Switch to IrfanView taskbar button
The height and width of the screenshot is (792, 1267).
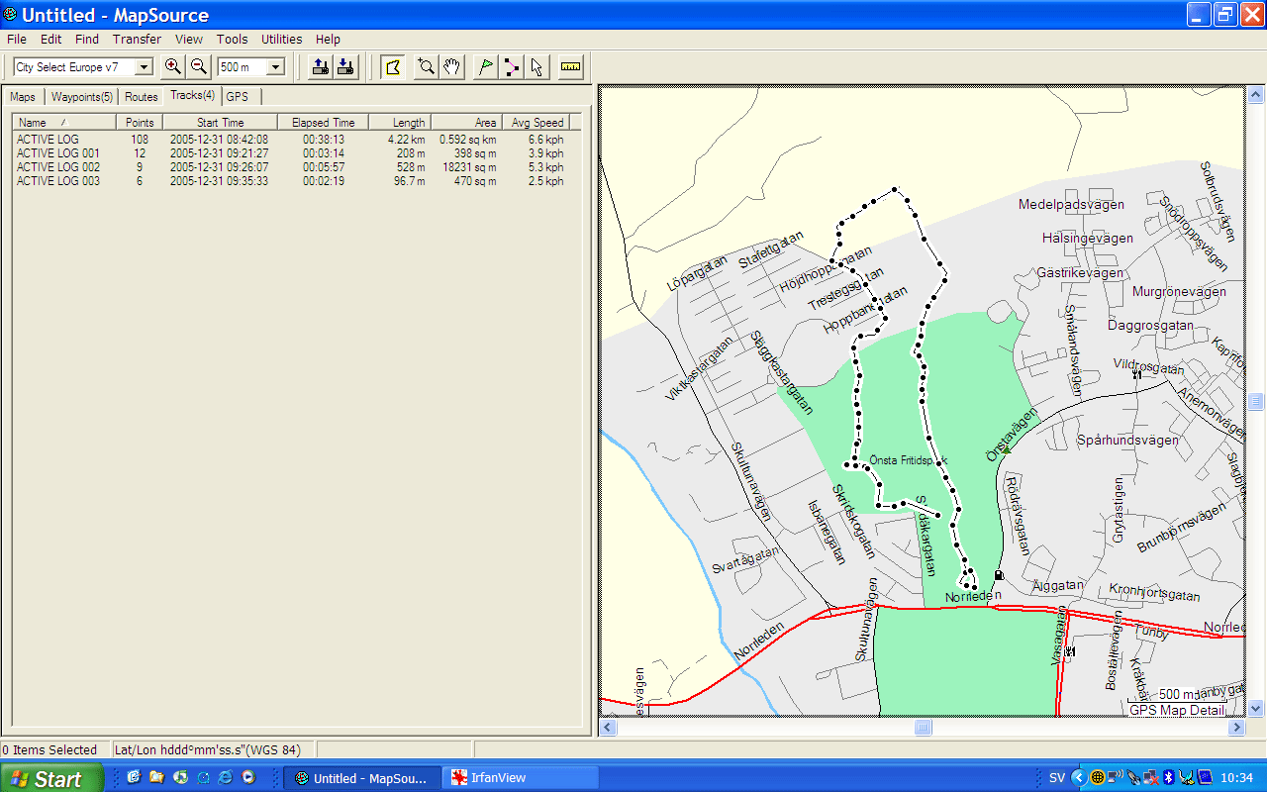click(x=522, y=778)
